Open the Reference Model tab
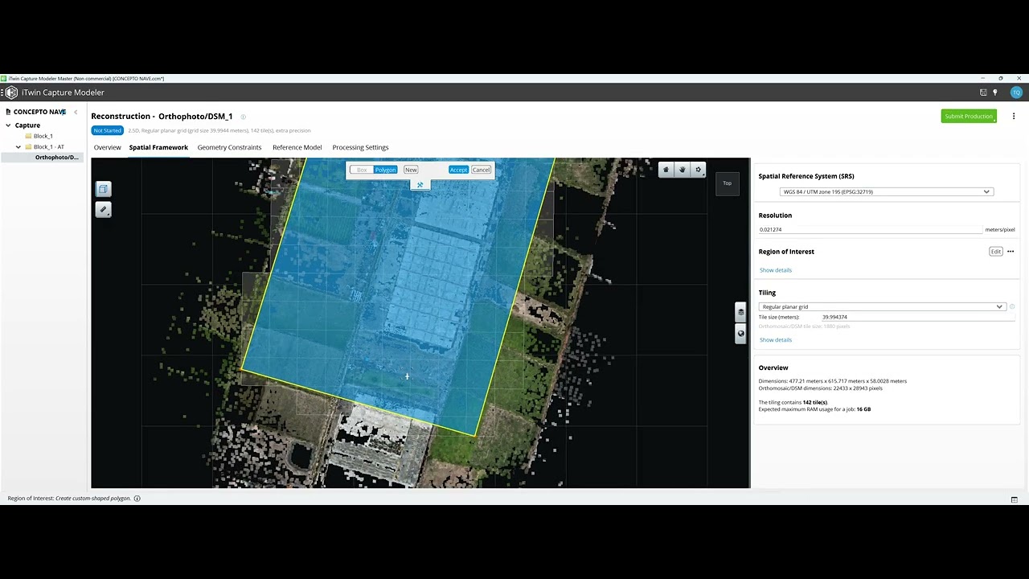 click(x=297, y=147)
